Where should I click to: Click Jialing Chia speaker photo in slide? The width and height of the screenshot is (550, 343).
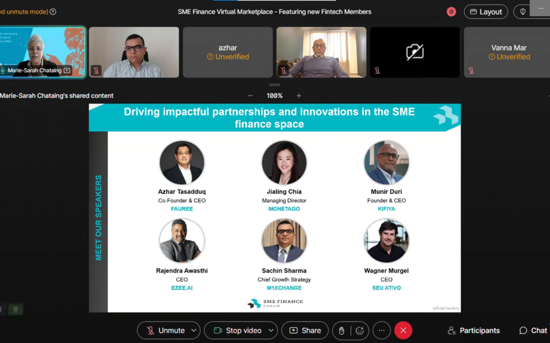pos(284,163)
